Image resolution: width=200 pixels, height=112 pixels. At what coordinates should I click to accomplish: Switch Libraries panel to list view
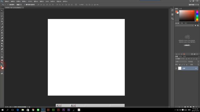198,26
